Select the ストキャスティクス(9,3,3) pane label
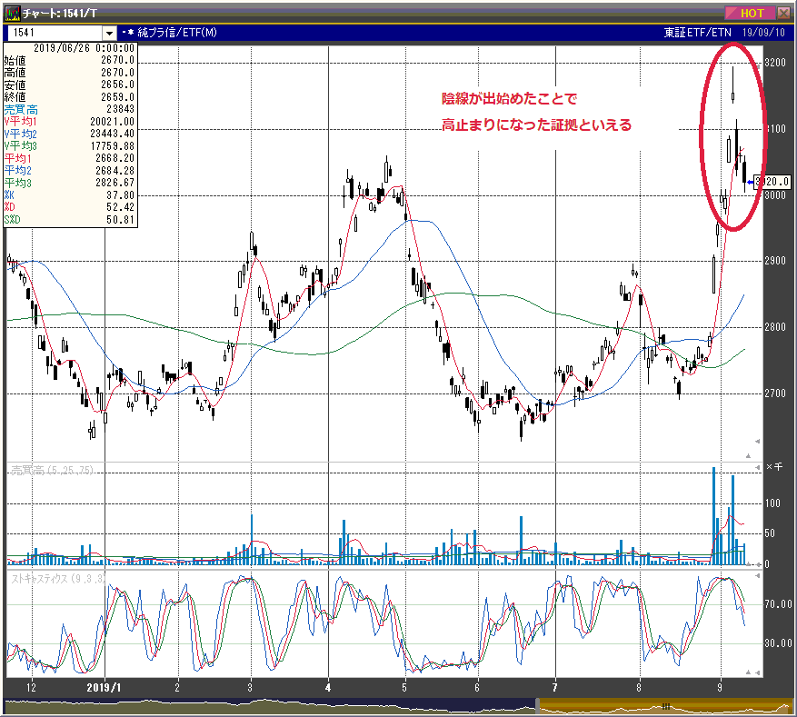The height and width of the screenshot is (717, 797). [x=58, y=579]
